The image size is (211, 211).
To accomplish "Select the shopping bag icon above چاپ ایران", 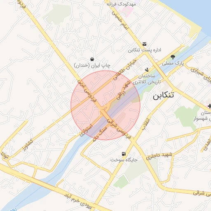I will tap(92, 59).
